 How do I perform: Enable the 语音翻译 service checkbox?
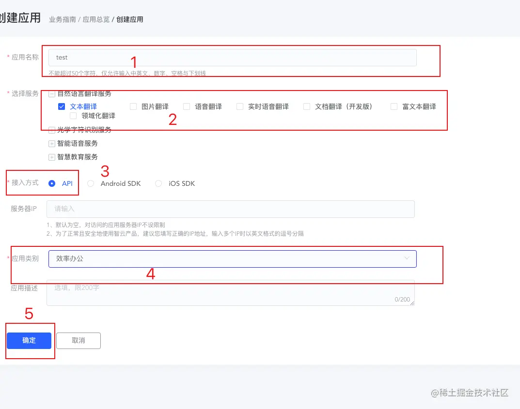coord(187,106)
